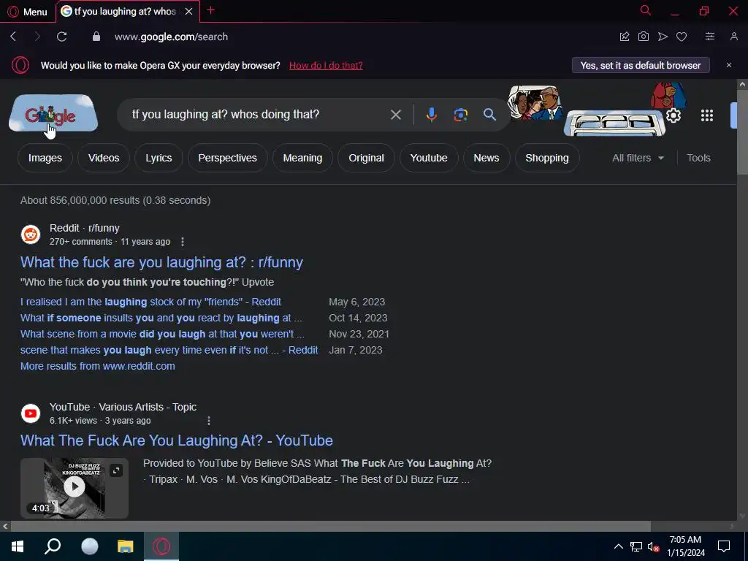Open the edit page pencil icon
Image resolution: width=748 pixels, height=561 pixels.
point(625,37)
